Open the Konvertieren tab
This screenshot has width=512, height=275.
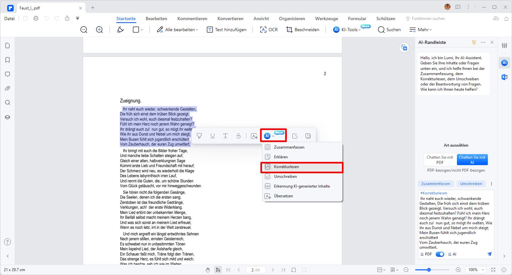pyautogui.click(x=230, y=19)
